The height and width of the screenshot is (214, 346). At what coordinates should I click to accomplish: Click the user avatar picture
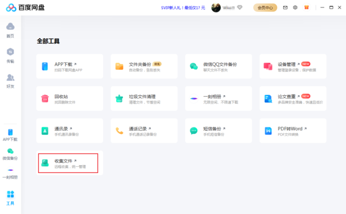216,7
